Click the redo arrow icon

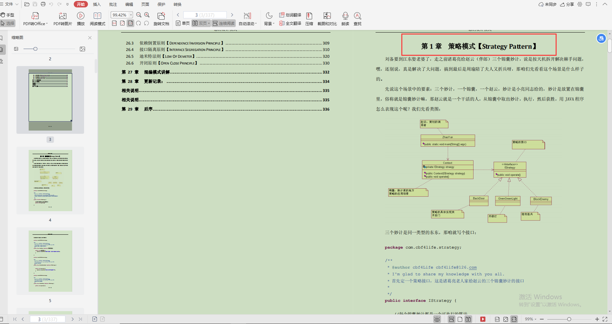(x=59, y=4)
